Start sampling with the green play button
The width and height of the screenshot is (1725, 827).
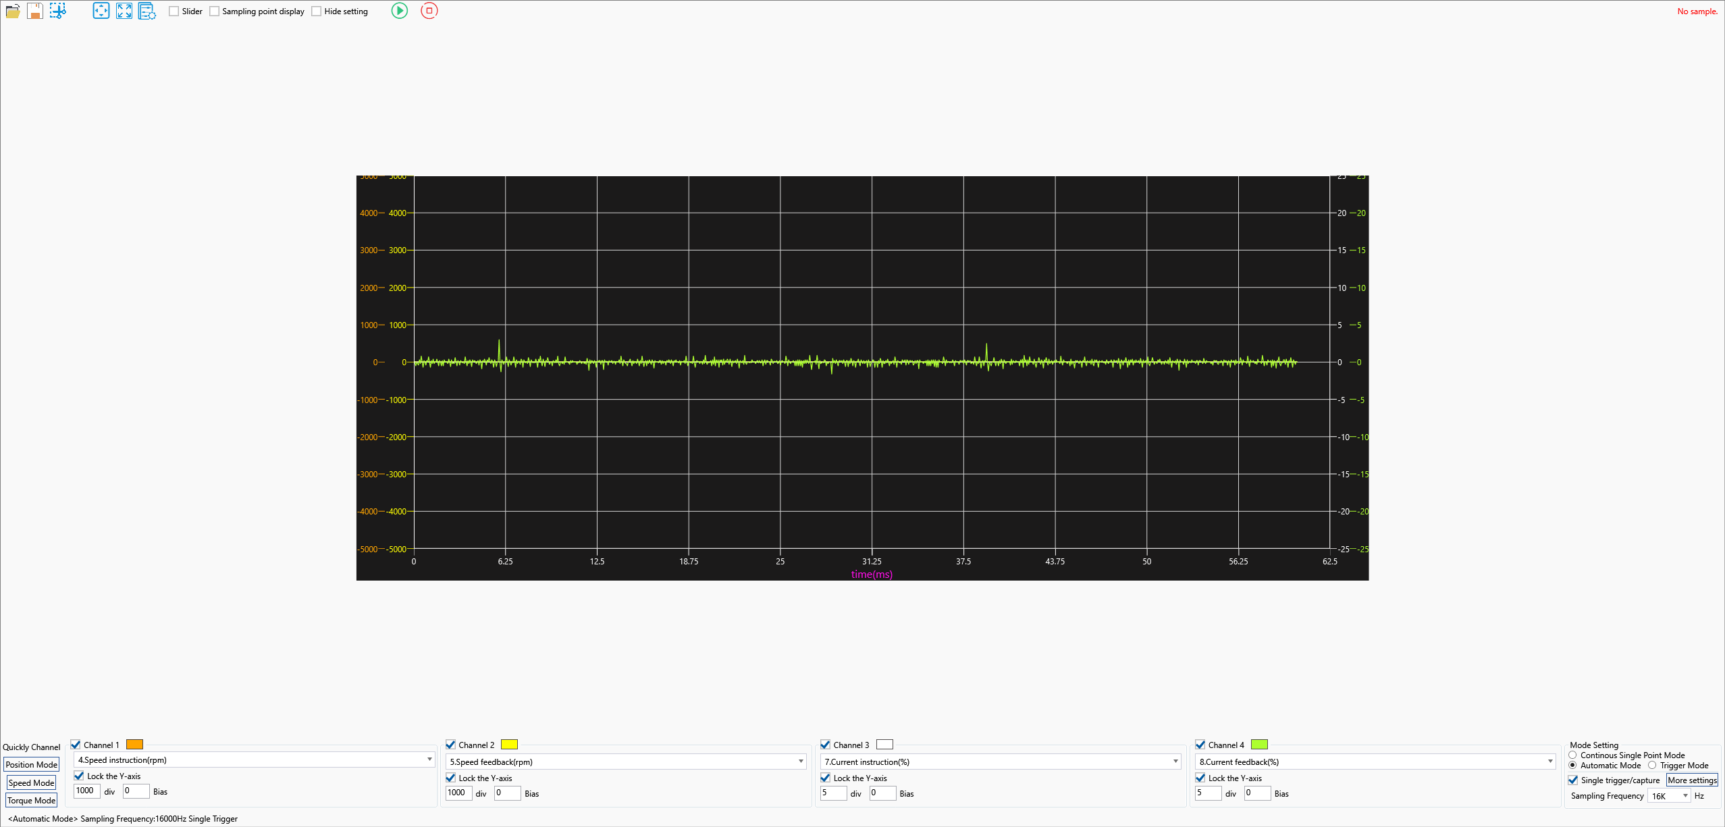pos(400,11)
